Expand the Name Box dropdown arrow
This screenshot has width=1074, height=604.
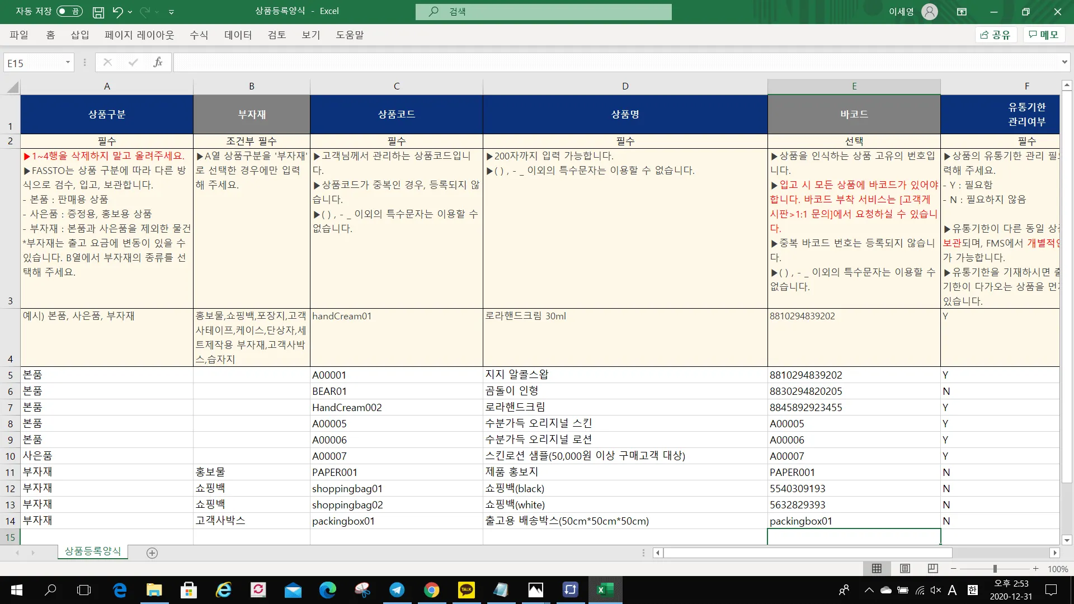tap(68, 63)
